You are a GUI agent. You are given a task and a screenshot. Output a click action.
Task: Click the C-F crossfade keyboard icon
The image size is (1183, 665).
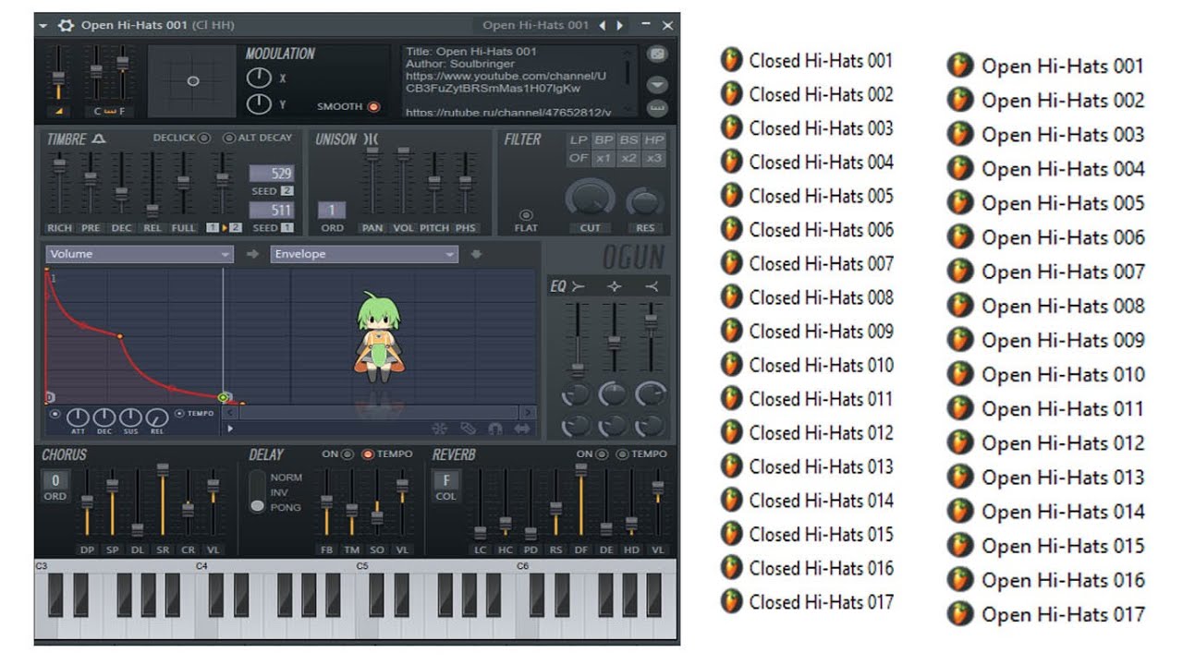pyautogui.click(x=109, y=112)
